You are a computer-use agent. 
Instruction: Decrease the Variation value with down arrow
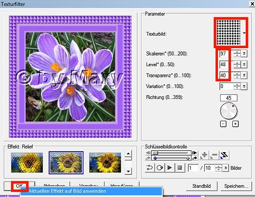(237, 88)
